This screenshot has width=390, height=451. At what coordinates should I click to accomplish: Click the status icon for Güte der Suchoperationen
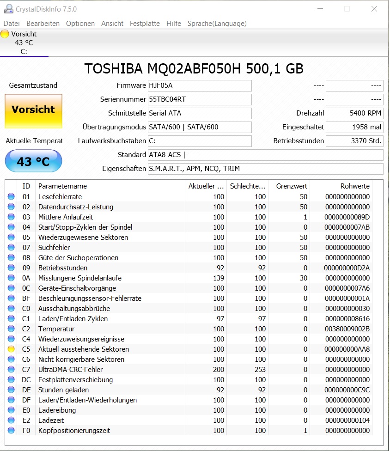pyautogui.click(x=11, y=257)
